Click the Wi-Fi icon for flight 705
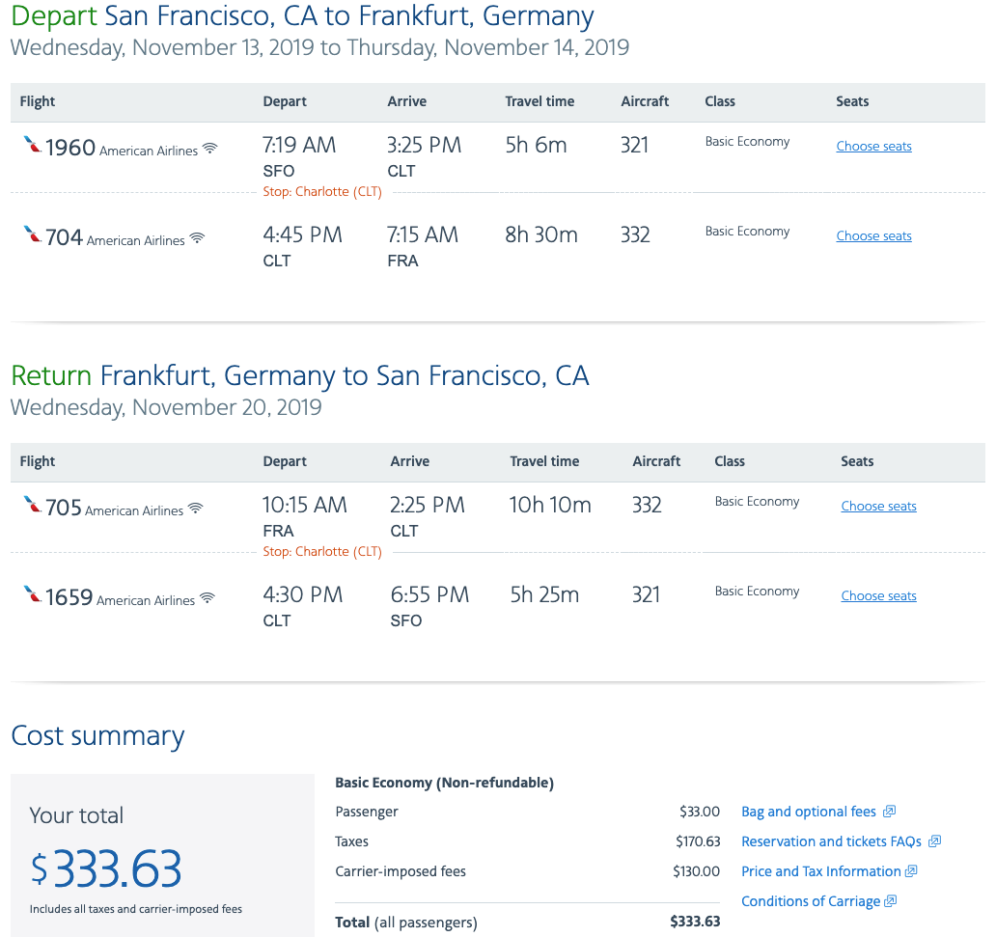Image resolution: width=996 pixels, height=937 pixels. 196,509
